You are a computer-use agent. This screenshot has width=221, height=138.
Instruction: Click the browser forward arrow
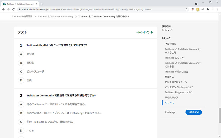9,9
